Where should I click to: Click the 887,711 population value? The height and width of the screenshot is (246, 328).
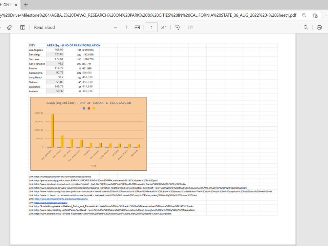[x=87, y=64]
